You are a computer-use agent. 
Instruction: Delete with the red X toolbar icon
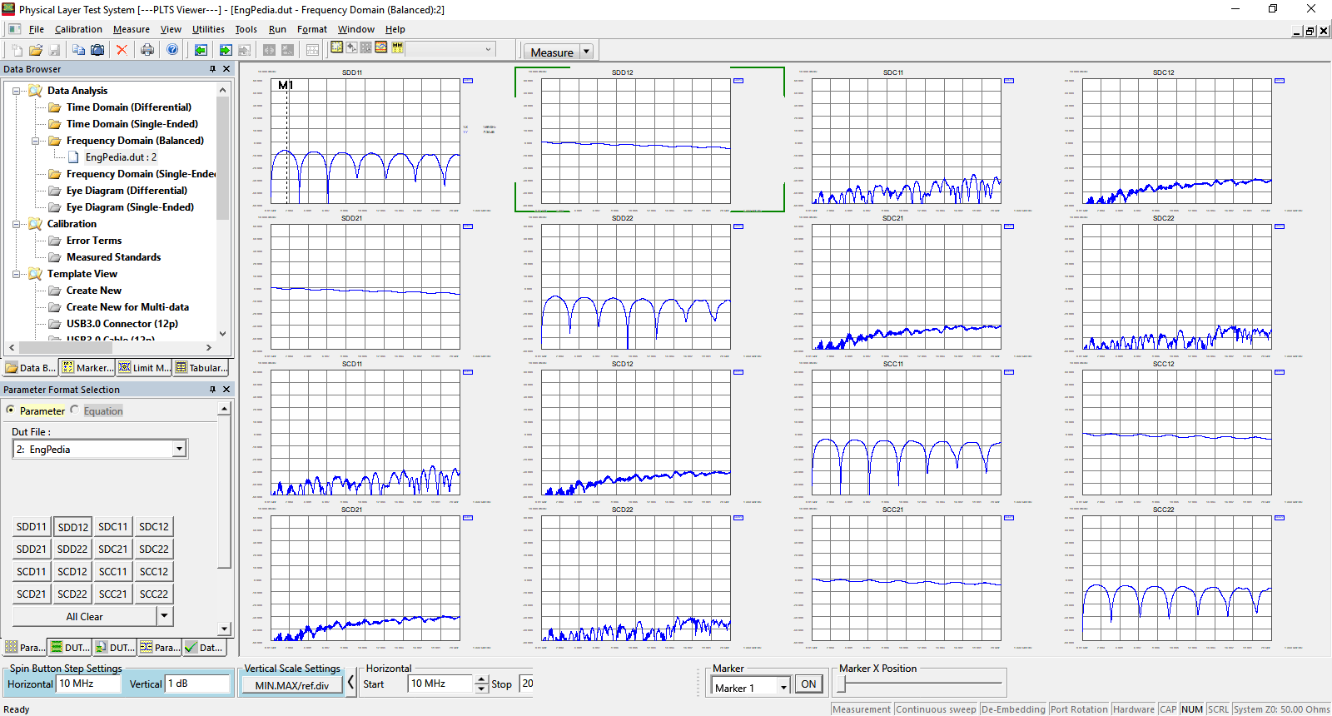click(x=122, y=50)
